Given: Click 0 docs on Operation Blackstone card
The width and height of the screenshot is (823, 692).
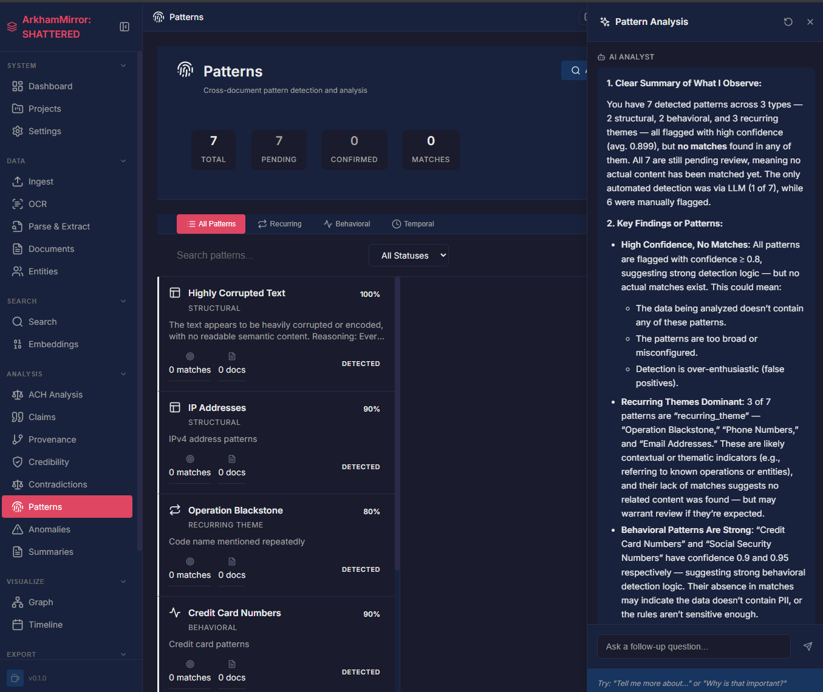Looking at the screenshot, I should (x=232, y=575).
